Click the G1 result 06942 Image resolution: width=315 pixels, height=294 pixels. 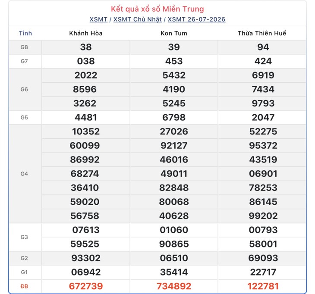[86, 272]
